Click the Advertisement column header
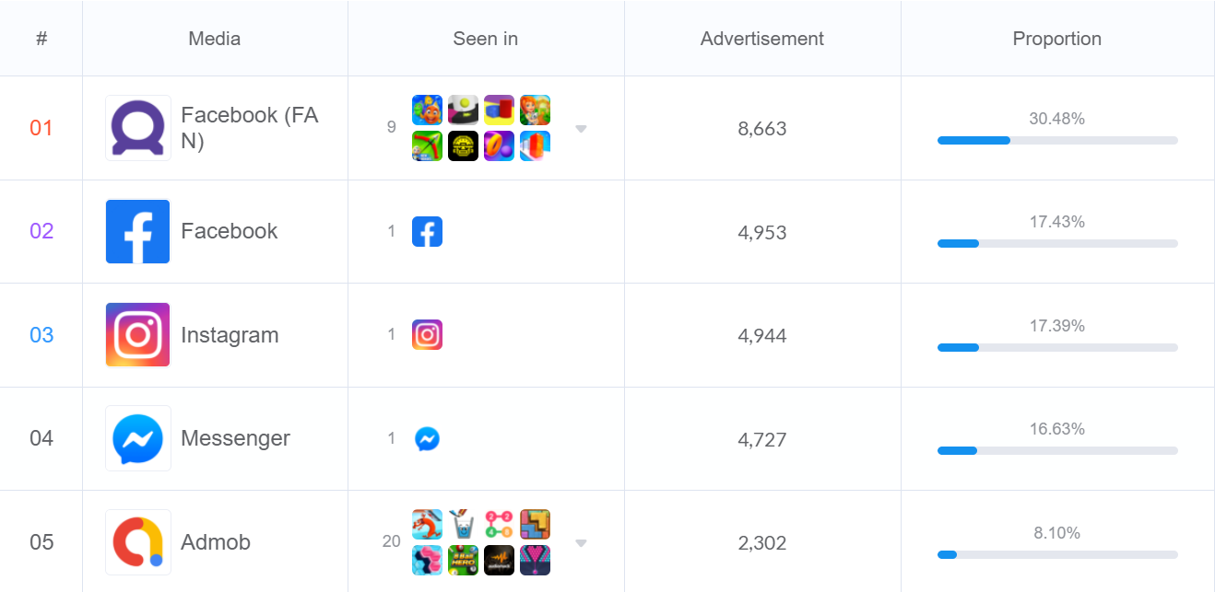Image resolution: width=1215 pixels, height=592 pixels. (761, 39)
